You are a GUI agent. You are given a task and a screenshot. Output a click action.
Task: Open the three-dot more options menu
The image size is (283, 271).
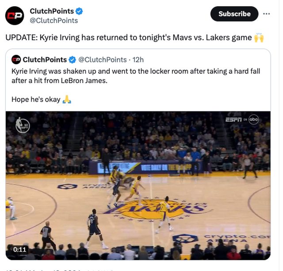pos(266,14)
